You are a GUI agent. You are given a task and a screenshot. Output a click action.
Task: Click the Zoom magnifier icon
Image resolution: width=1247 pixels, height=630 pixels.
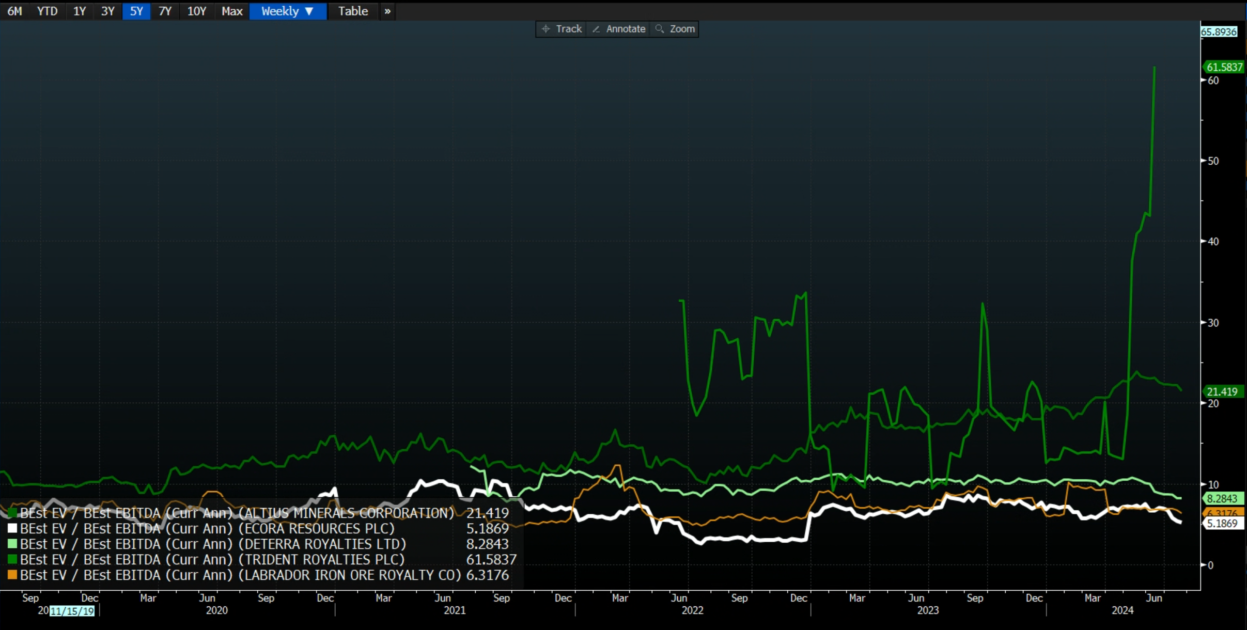(x=660, y=29)
